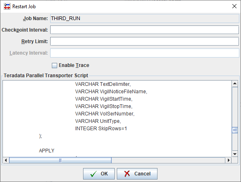Click the APPLY line in the script

click(46, 151)
